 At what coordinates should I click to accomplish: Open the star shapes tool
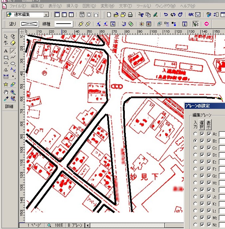[6, 84]
